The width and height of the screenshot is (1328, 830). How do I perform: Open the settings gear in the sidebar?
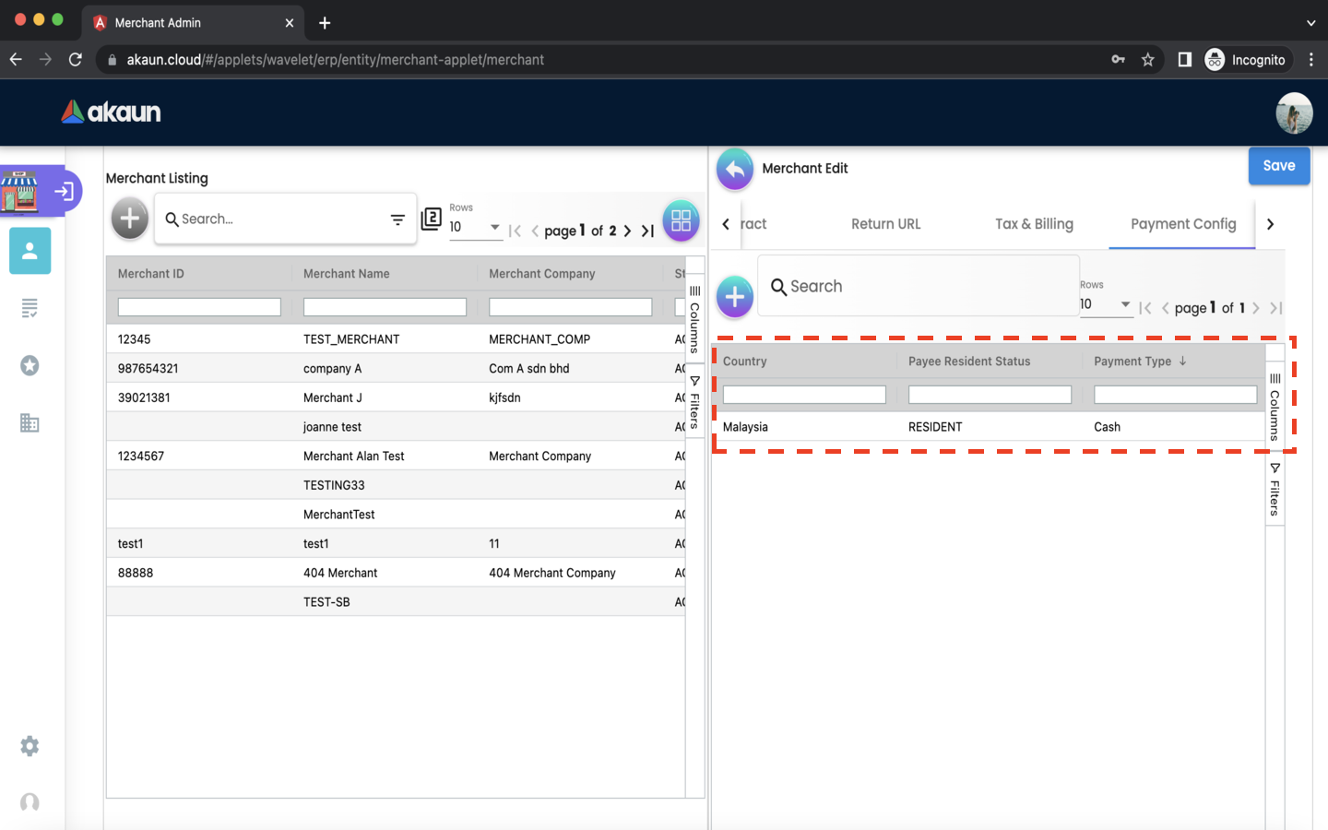click(30, 746)
